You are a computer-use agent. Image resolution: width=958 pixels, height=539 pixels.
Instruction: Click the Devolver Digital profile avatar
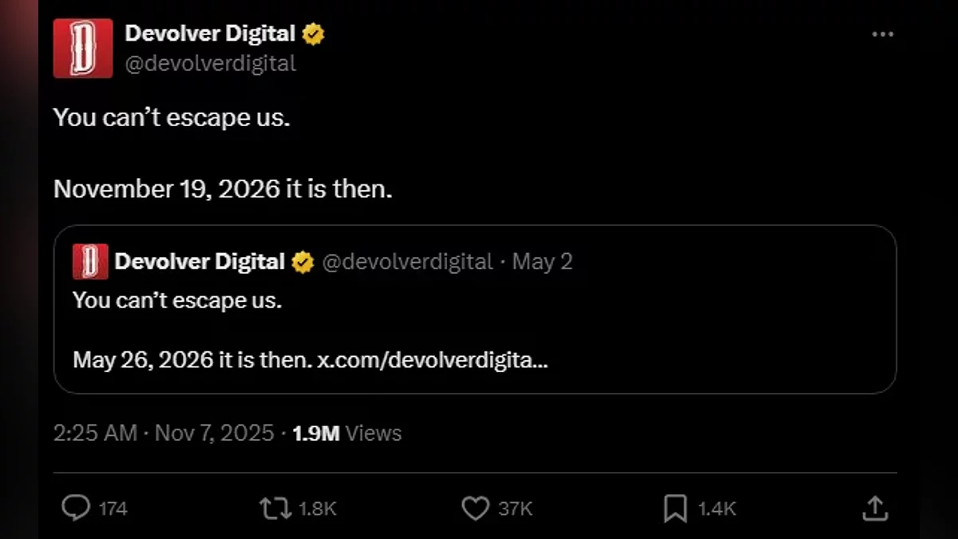(83, 48)
